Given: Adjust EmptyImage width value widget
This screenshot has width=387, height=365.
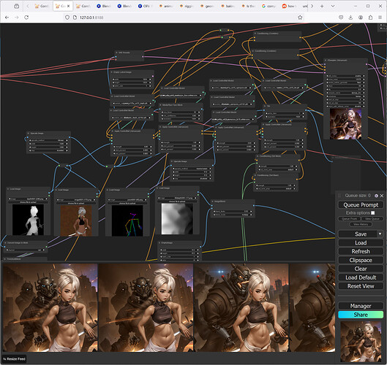Looking at the screenshot, I should (179, 250).
